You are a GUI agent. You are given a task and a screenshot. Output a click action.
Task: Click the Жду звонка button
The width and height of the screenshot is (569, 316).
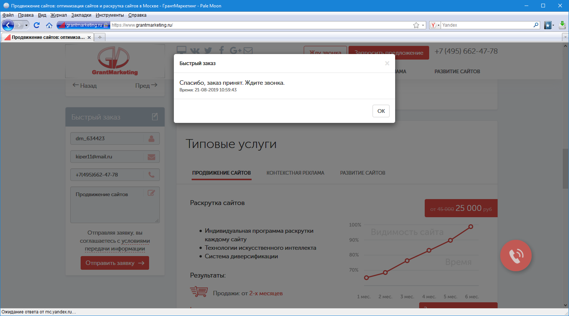325,53
